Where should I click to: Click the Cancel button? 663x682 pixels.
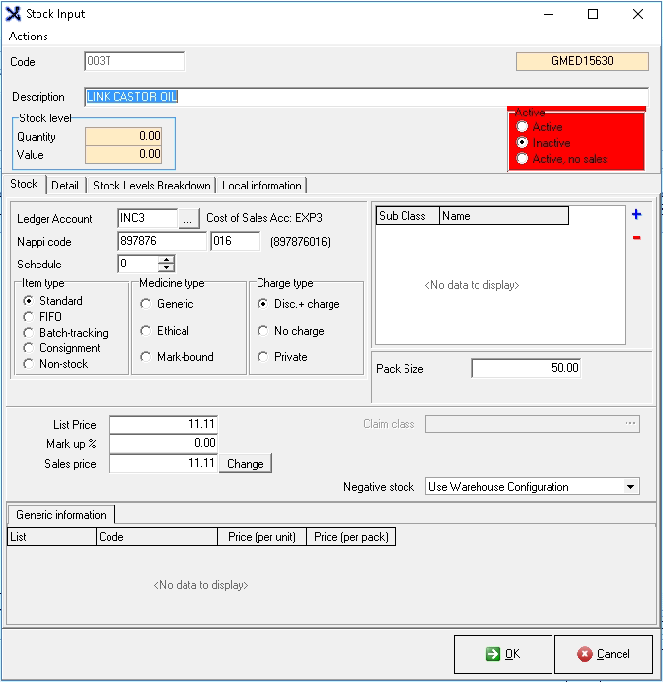point(603,654)
